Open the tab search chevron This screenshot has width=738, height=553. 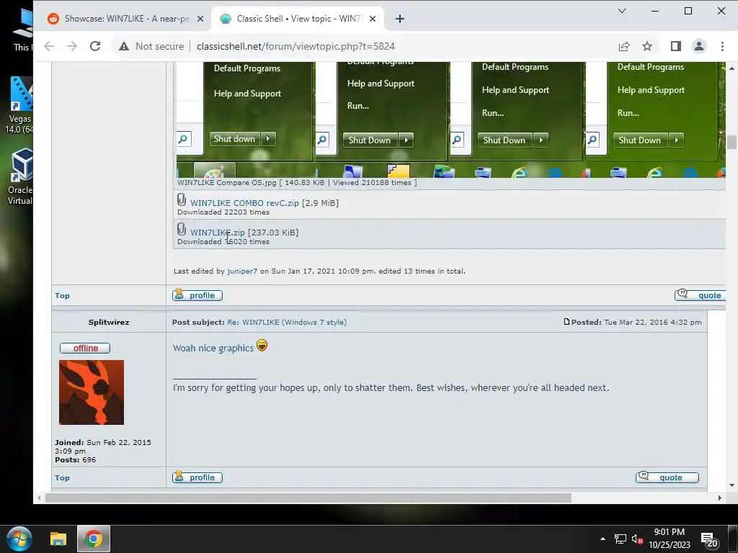click(622, 11)
